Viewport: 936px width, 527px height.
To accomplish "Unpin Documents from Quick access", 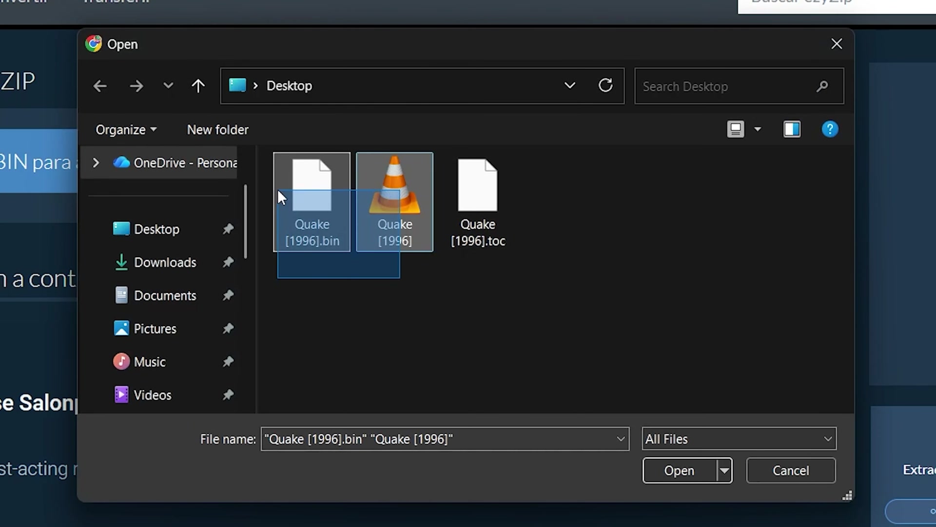I will (x=228, y=295).
